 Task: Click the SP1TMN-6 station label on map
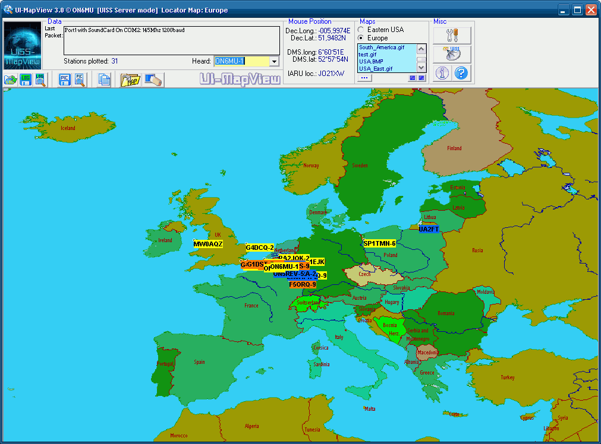pyautogui.click(x=379, y=243)
